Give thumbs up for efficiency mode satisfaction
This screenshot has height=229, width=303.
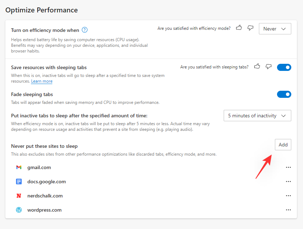point(239,28)
